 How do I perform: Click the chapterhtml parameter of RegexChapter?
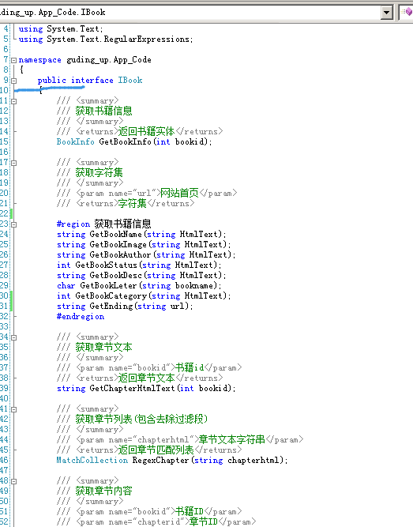point(253,461)
